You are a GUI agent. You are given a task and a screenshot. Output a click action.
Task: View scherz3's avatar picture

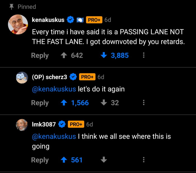tap(22, 78)
